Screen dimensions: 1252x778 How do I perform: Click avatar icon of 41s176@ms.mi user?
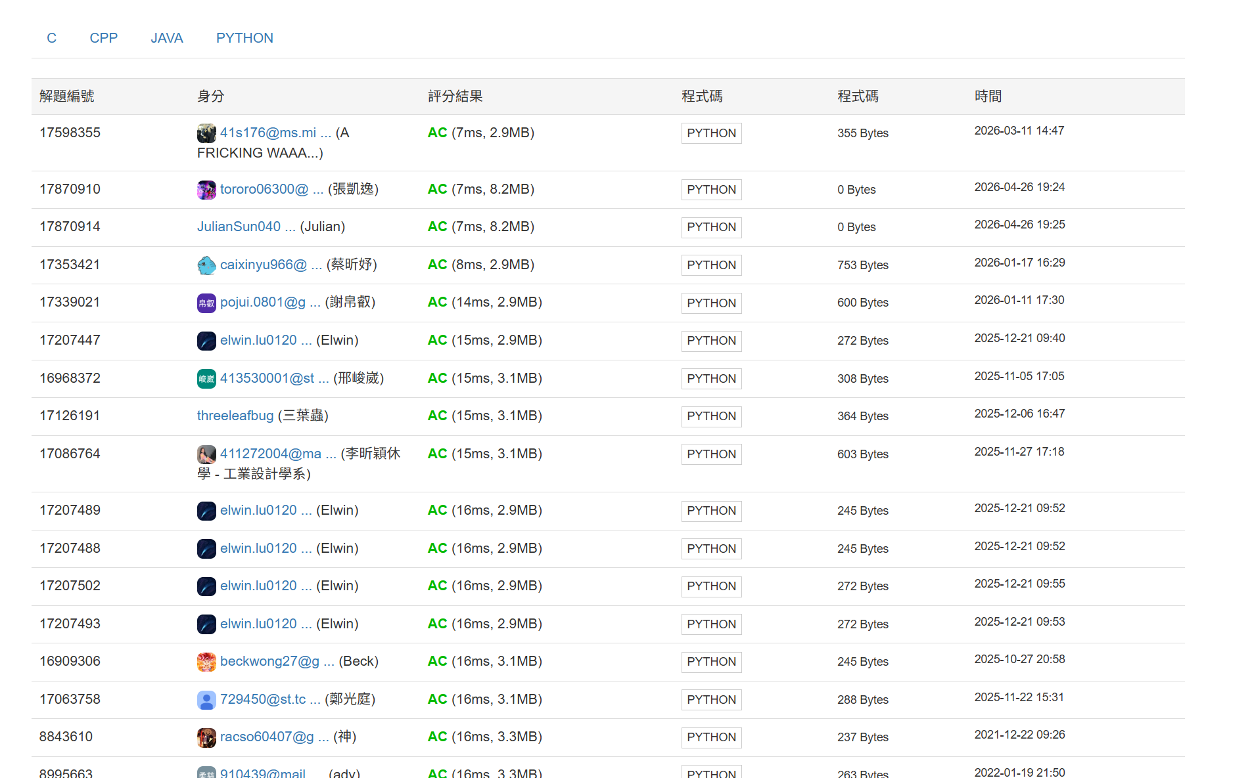(x=206, y=133)
